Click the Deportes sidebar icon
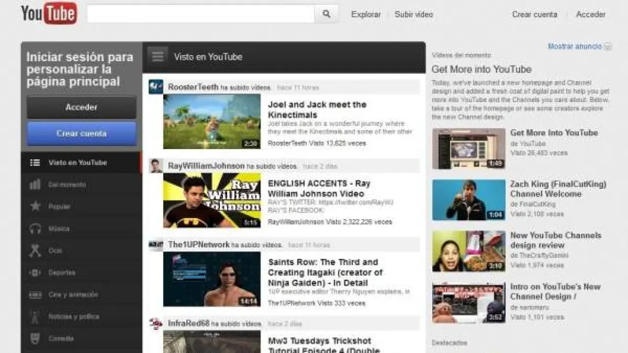Image resolution: width=628 pixels, height=353 pixels. pos(35,273)
